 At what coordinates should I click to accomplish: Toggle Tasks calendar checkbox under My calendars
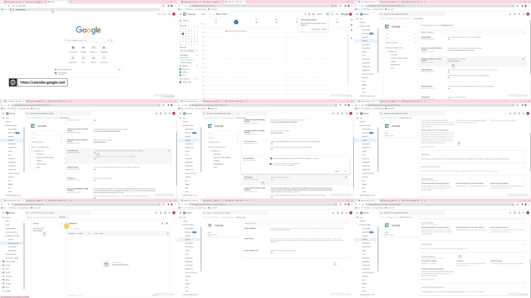coord(180,75)
